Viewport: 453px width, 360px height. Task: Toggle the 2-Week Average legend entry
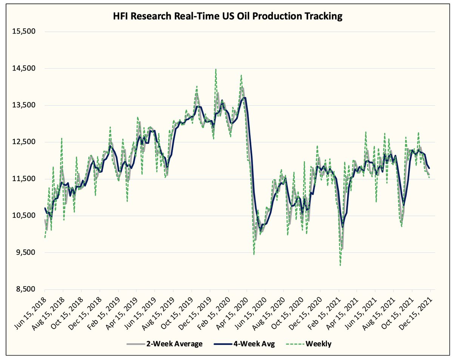174,344
